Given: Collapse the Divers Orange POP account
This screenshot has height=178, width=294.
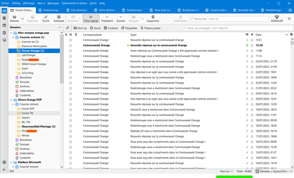Looking at the screenshot, I should tap(11, 100).
